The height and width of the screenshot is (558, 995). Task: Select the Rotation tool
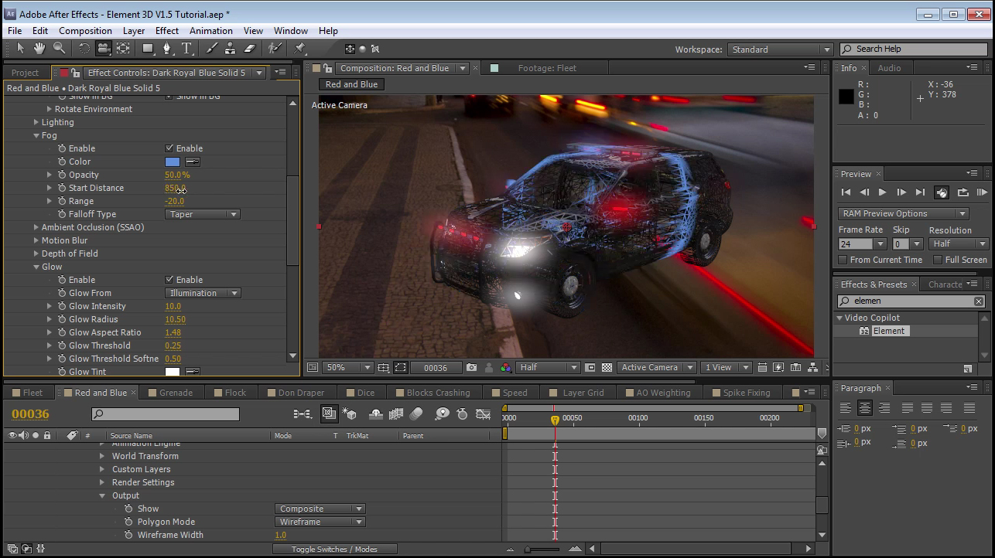point(84,49)
